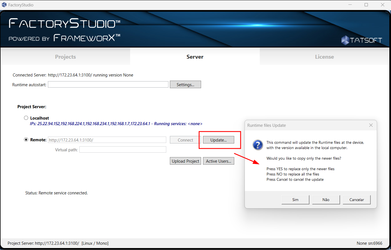Select the Server tab
This screenshot has width=391, height=250.
[x=195, y=57]
